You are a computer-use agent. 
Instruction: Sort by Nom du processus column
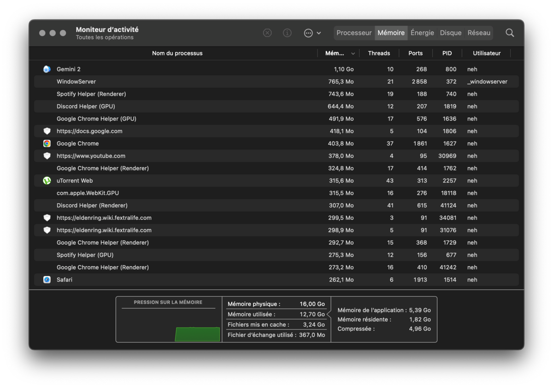pos(177,53)
